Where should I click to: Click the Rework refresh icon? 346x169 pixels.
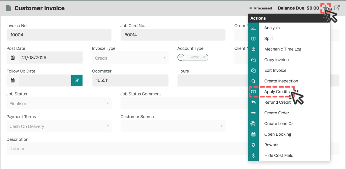click(253, 145)
